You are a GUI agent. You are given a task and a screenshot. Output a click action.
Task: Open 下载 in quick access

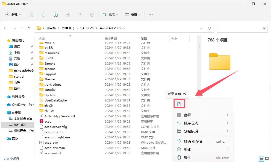[17, 52]
